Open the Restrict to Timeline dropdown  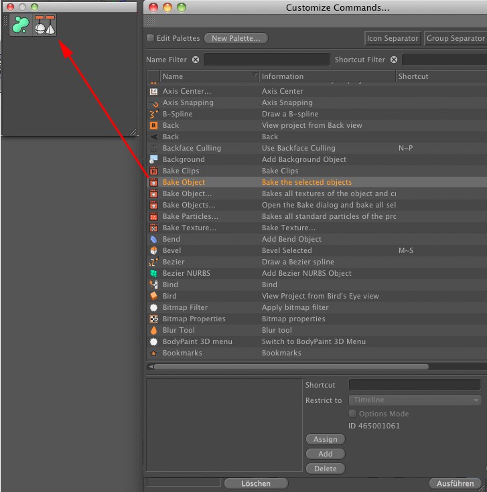415,400
